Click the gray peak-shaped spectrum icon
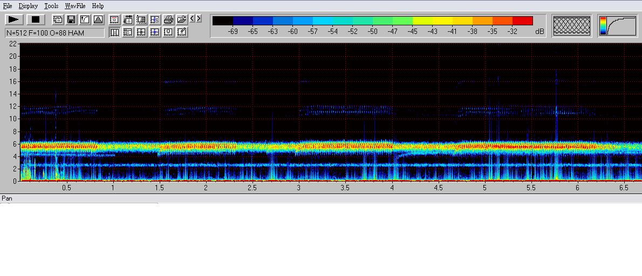This screenshot has height=276, width=642. click(98, 20)
